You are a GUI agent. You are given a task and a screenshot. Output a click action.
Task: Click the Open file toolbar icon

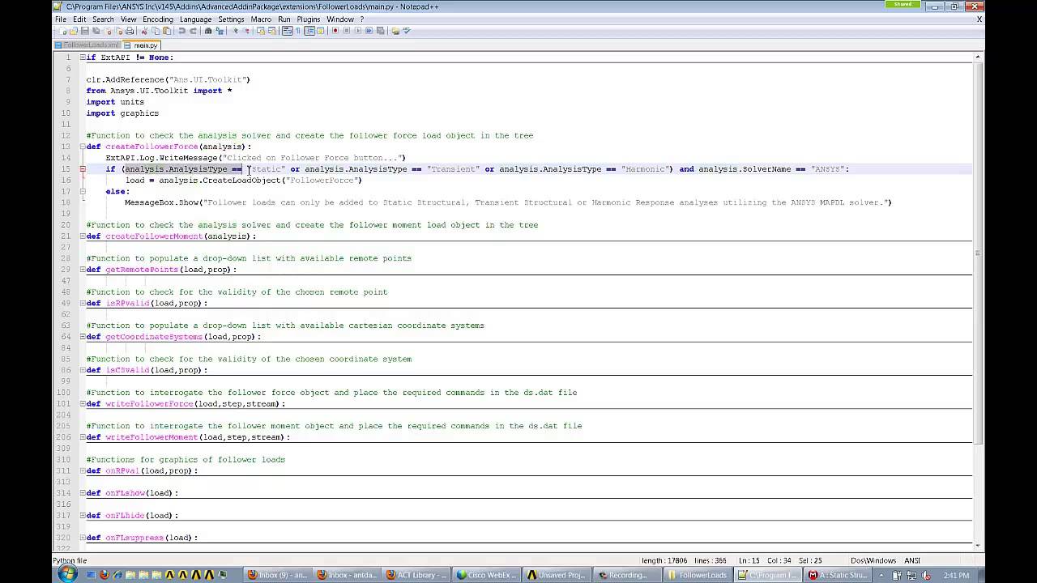point(74,31)
